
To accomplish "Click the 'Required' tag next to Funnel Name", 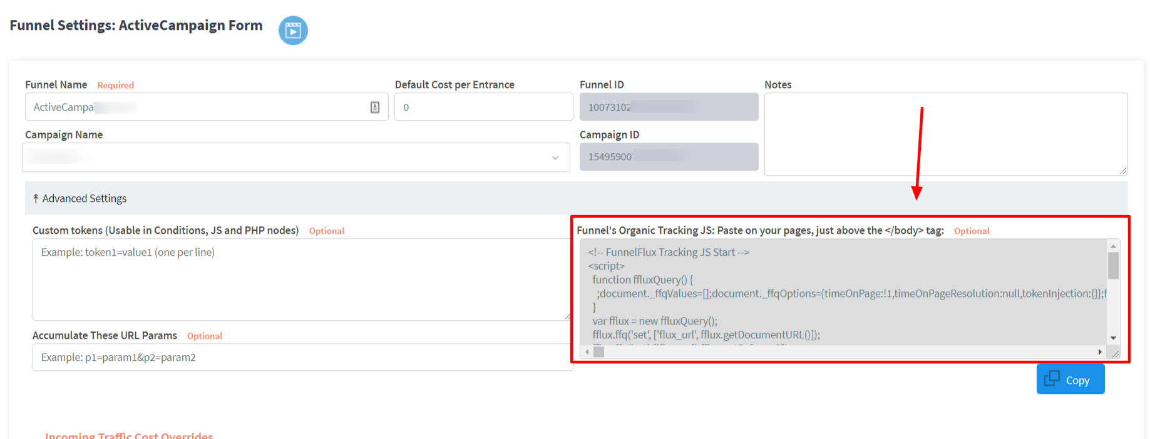I will tap(115, 85).
